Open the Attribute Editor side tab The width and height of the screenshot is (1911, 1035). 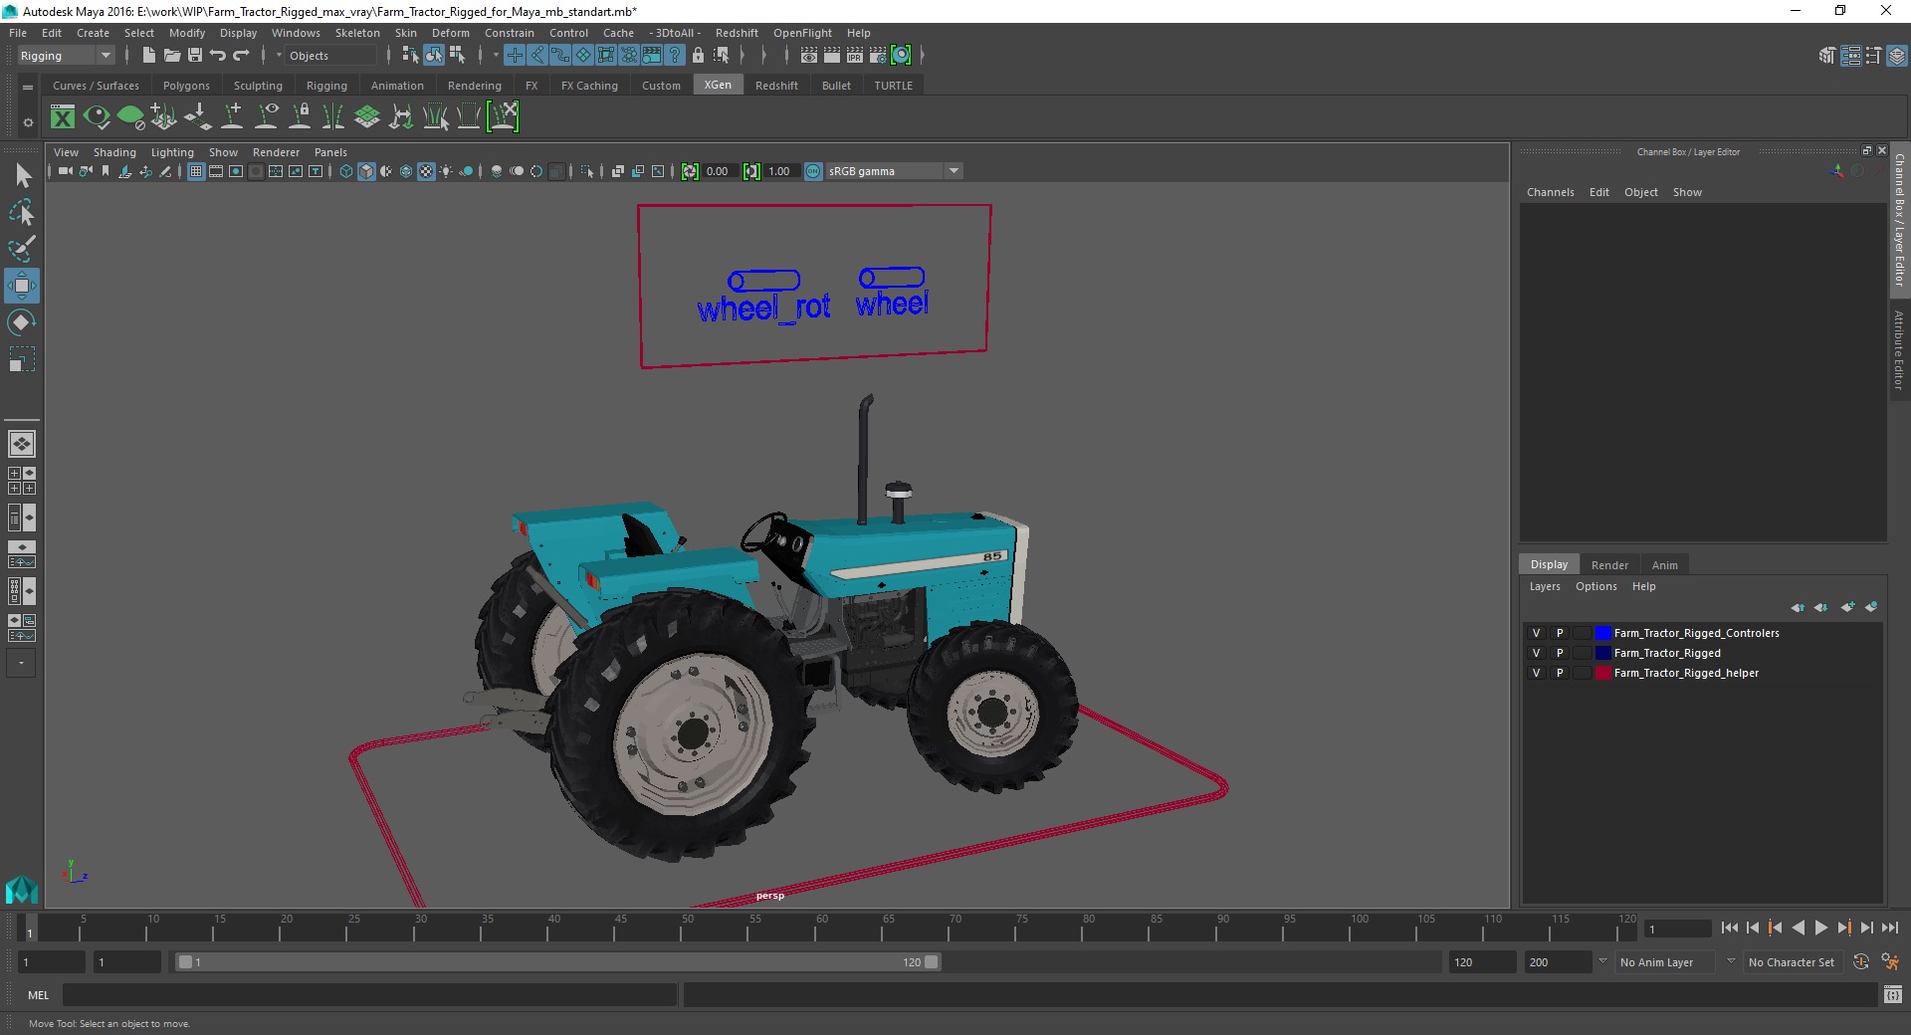[1899, 349]
